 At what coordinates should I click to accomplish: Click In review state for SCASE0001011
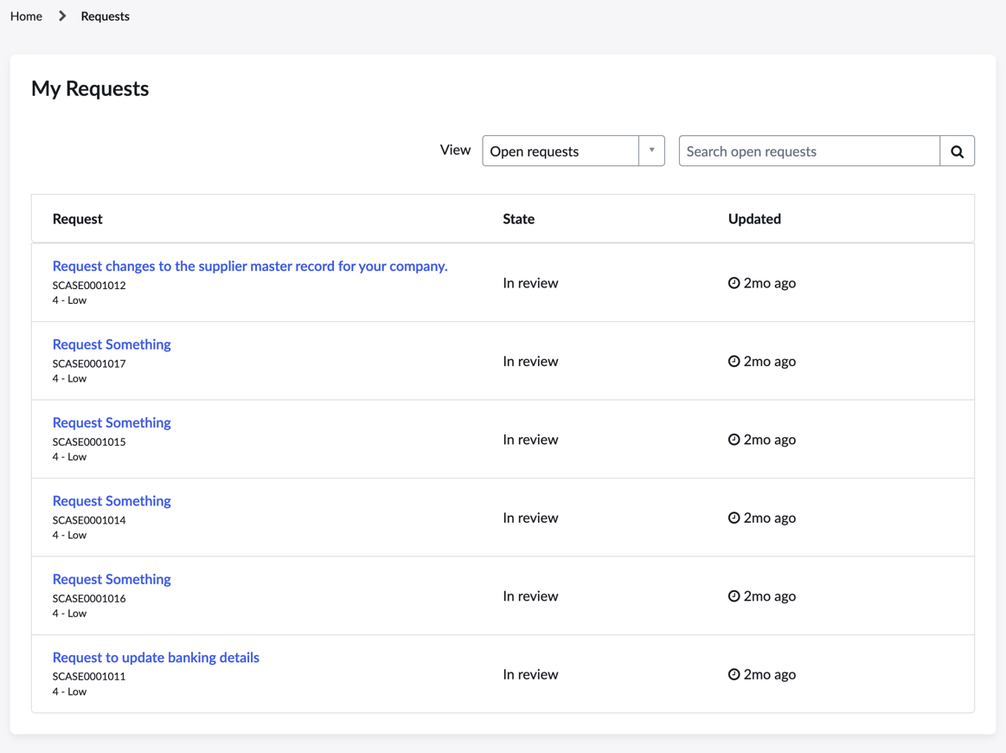tap(530, 675)
